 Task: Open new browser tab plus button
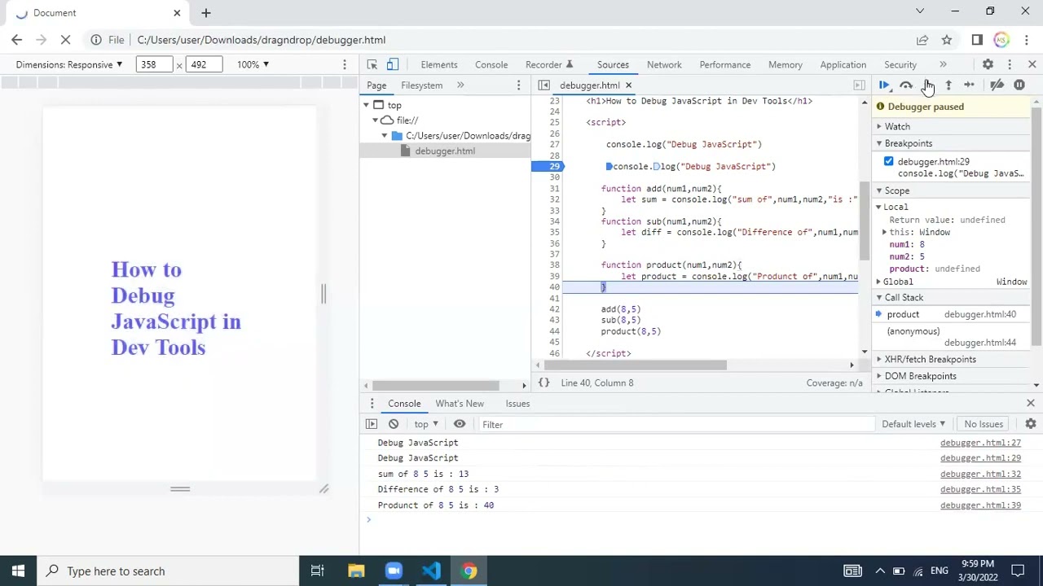pos(206,13)
